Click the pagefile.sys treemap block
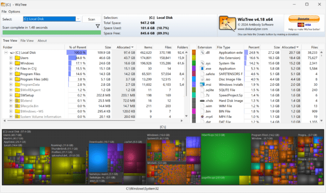Image resolution: width=326 pixels, height=193 pixels. 220,180
